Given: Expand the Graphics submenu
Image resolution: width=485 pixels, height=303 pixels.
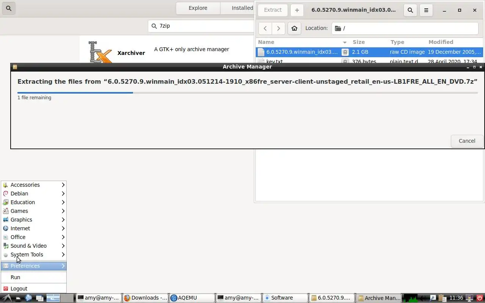Looking at the screenshot, I should [34, 220].
